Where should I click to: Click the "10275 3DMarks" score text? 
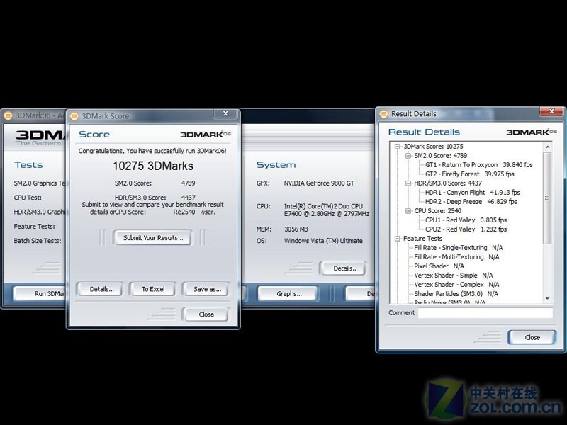pos(153,166)
